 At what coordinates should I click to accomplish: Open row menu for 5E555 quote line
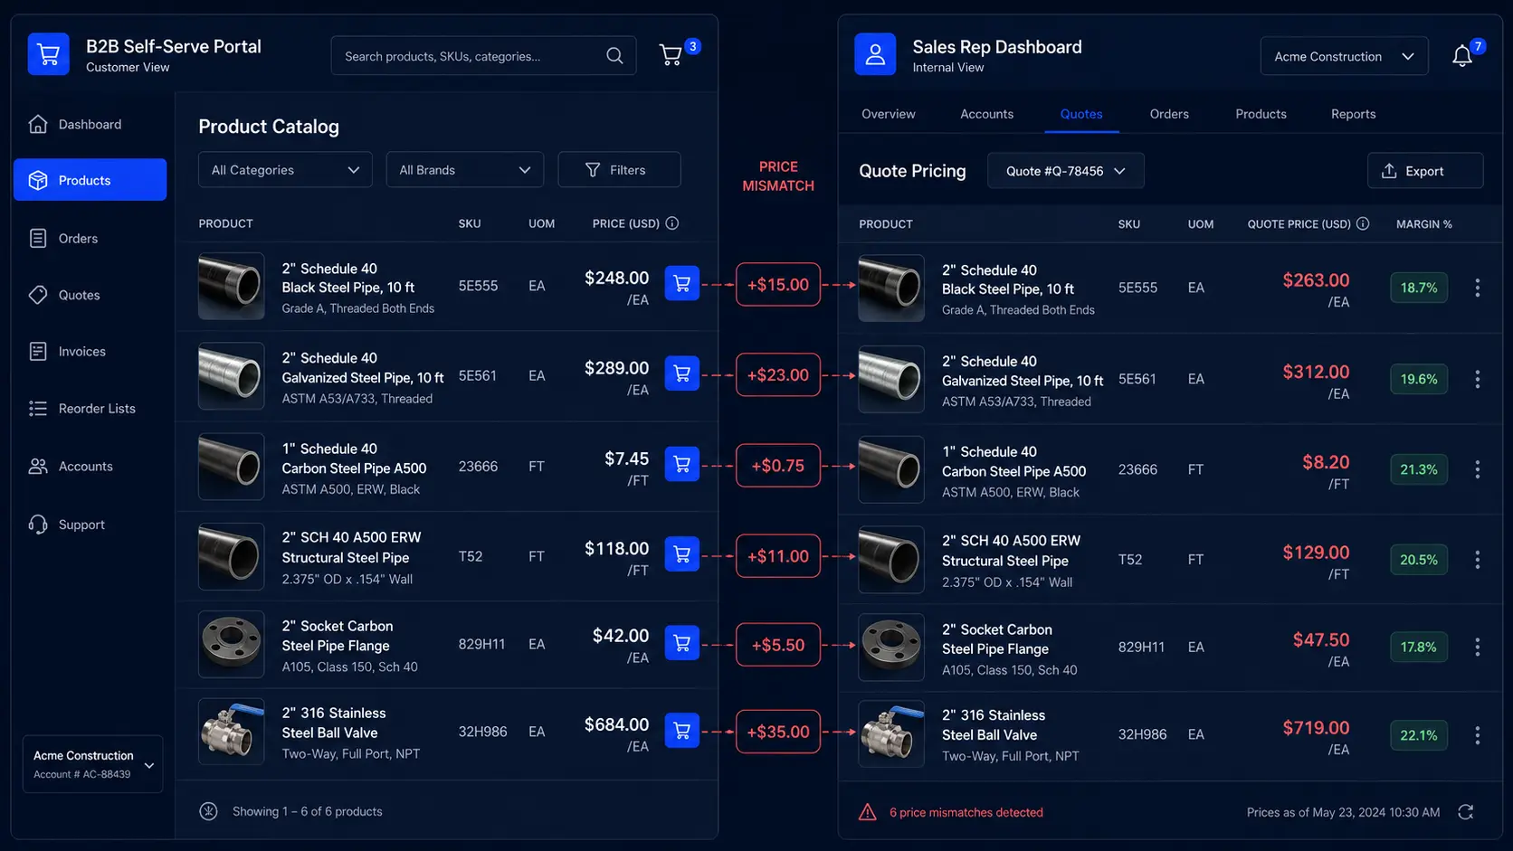click(1478, 288)
